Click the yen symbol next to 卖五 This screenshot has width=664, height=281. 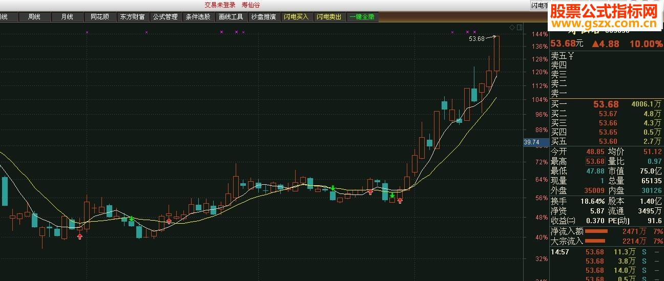pos(570,56)
